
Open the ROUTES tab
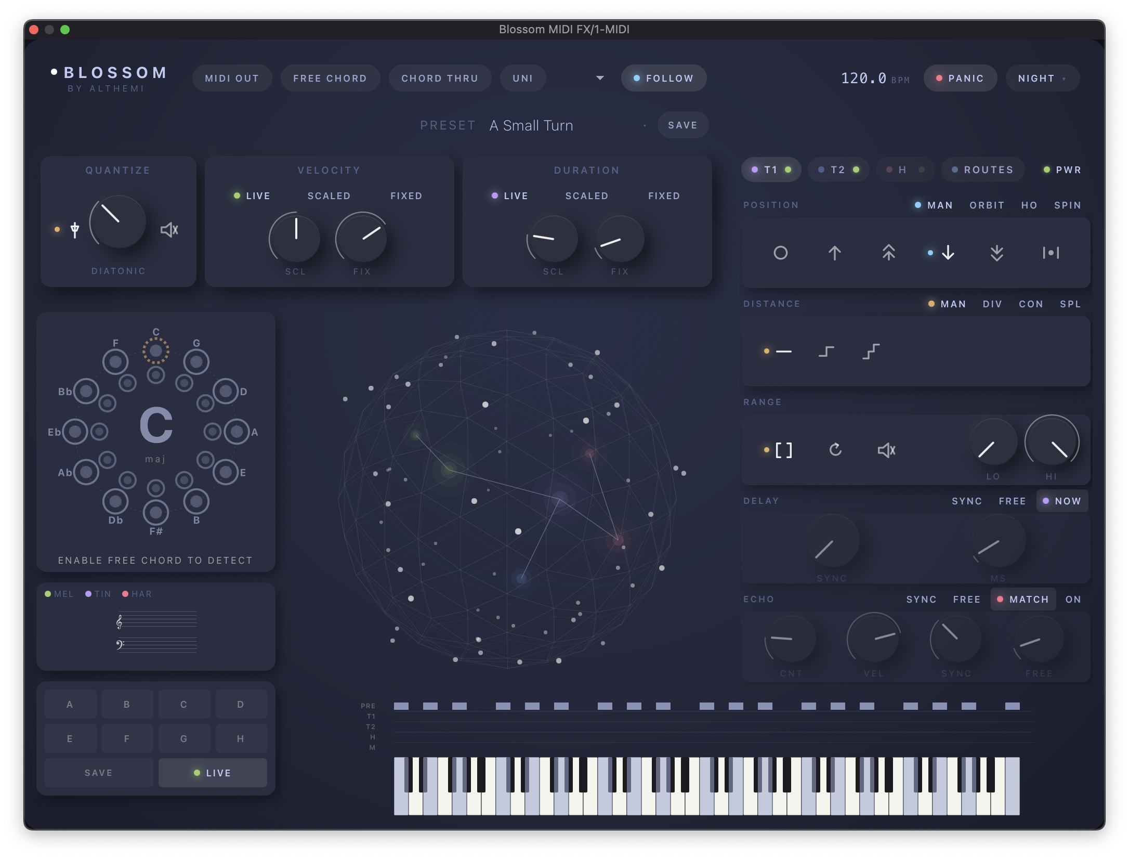pyautogui.click(x=983, y=170)
